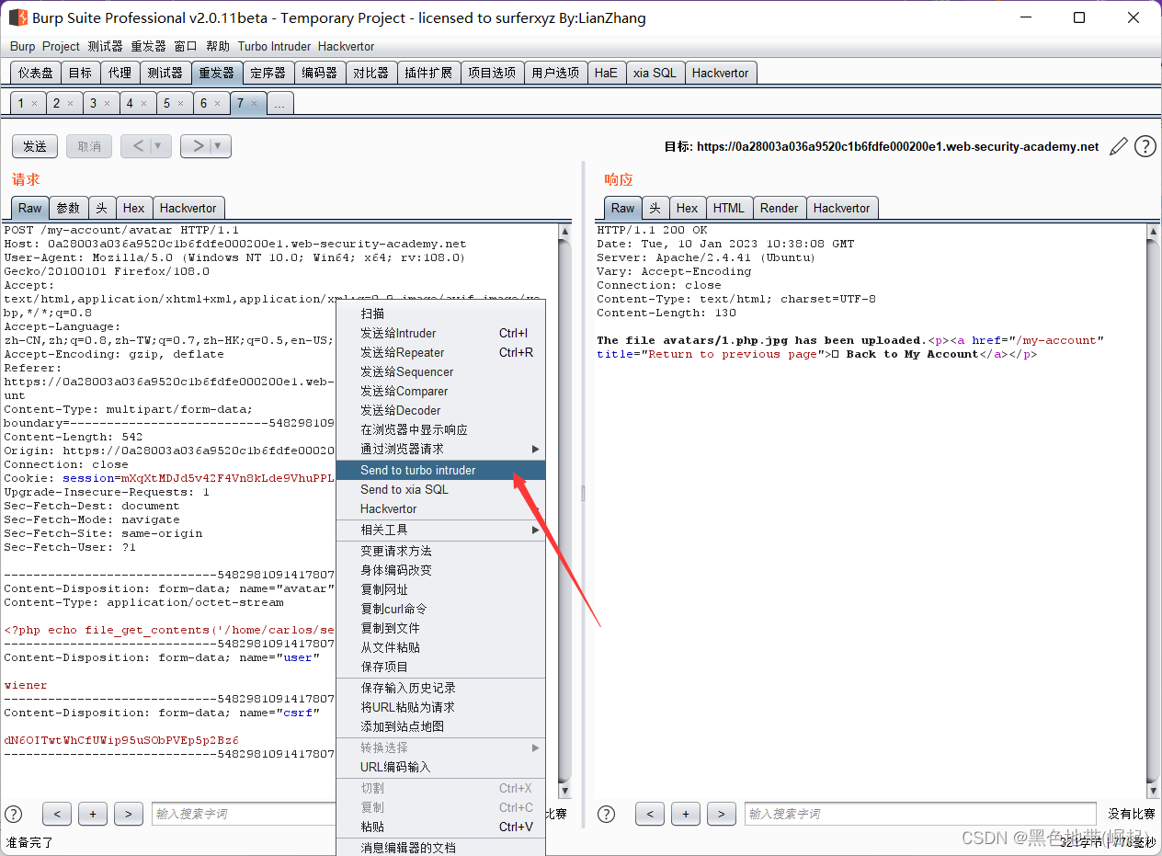Close Repeater tab 3

[108, 104]
